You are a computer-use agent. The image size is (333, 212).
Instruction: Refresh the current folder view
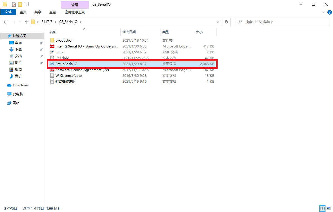[x=226, y=22]
